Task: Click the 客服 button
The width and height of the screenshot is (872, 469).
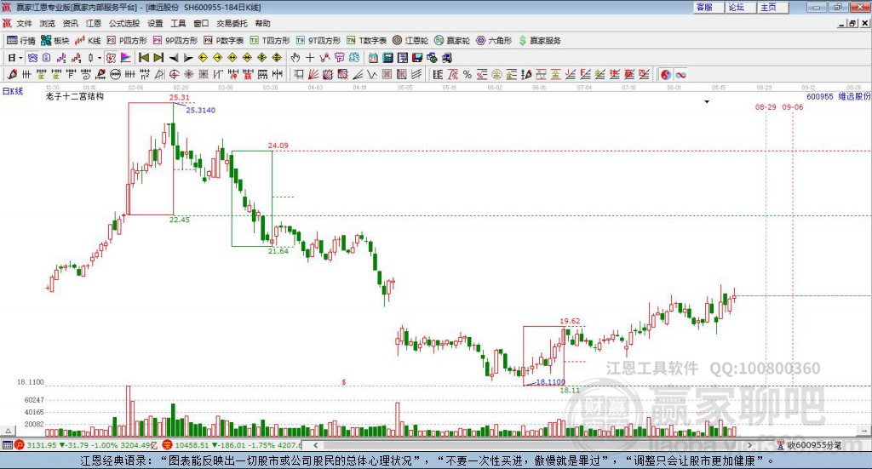Action: pyautogui.click(x=707, y=7)
